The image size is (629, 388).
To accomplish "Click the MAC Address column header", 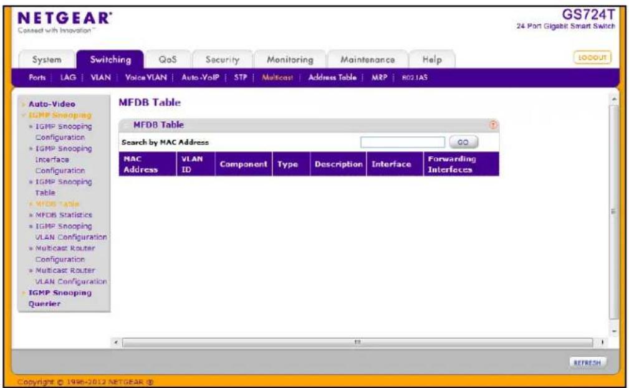I will point(147,164).
